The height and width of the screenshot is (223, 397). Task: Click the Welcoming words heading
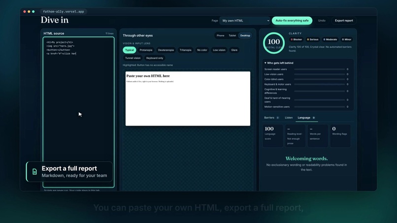tap(306, 159)
